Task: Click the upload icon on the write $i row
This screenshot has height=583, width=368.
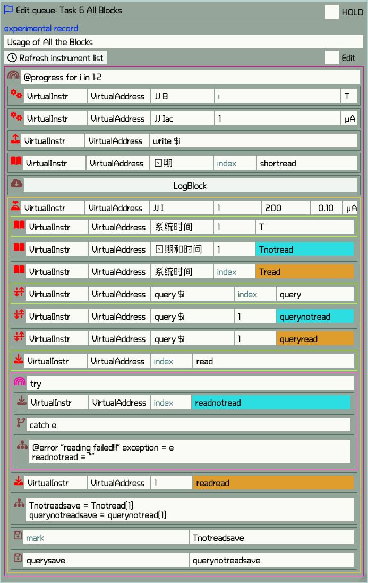Action: [x=15, y=139]
